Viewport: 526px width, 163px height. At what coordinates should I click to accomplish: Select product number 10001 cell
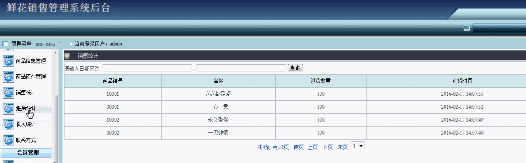[113, 94]
